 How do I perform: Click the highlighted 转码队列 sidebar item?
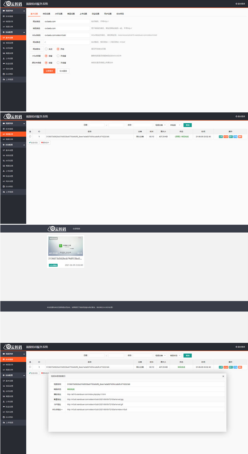13,134
